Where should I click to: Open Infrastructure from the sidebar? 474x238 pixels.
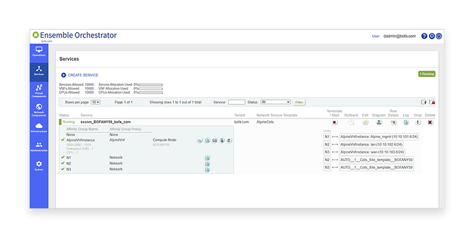[39, 128]
